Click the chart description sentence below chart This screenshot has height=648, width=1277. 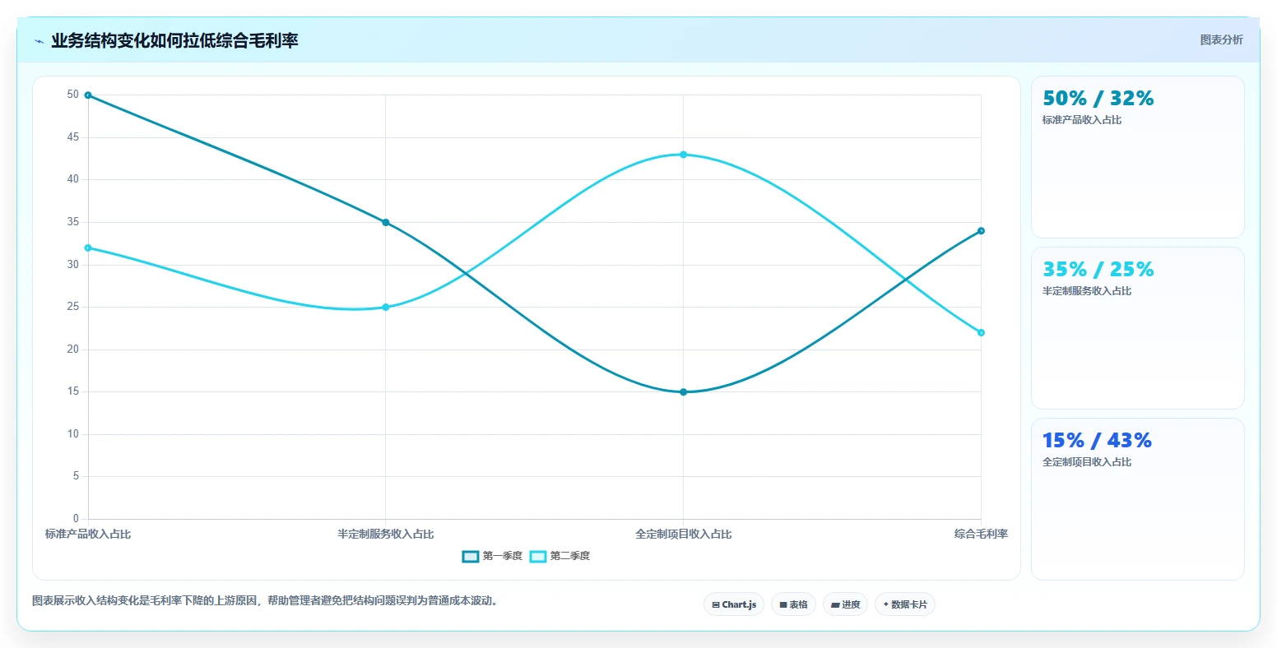coord(265,601)
